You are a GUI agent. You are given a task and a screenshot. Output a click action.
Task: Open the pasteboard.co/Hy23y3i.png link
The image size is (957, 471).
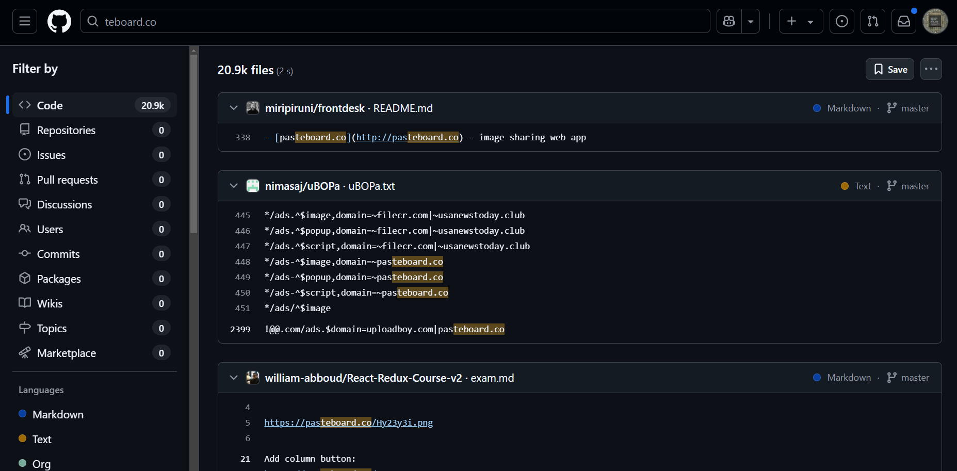click(x=349, y=423)
